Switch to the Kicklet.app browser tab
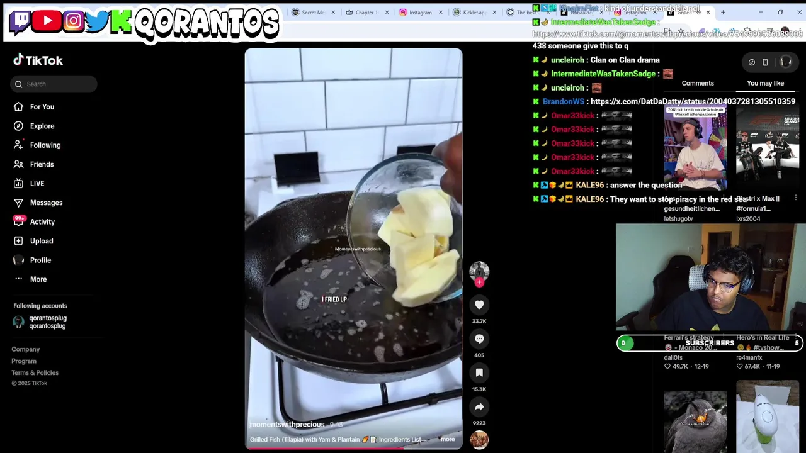The width and height of the screenshot is (806, 453). tap(474, 13)
